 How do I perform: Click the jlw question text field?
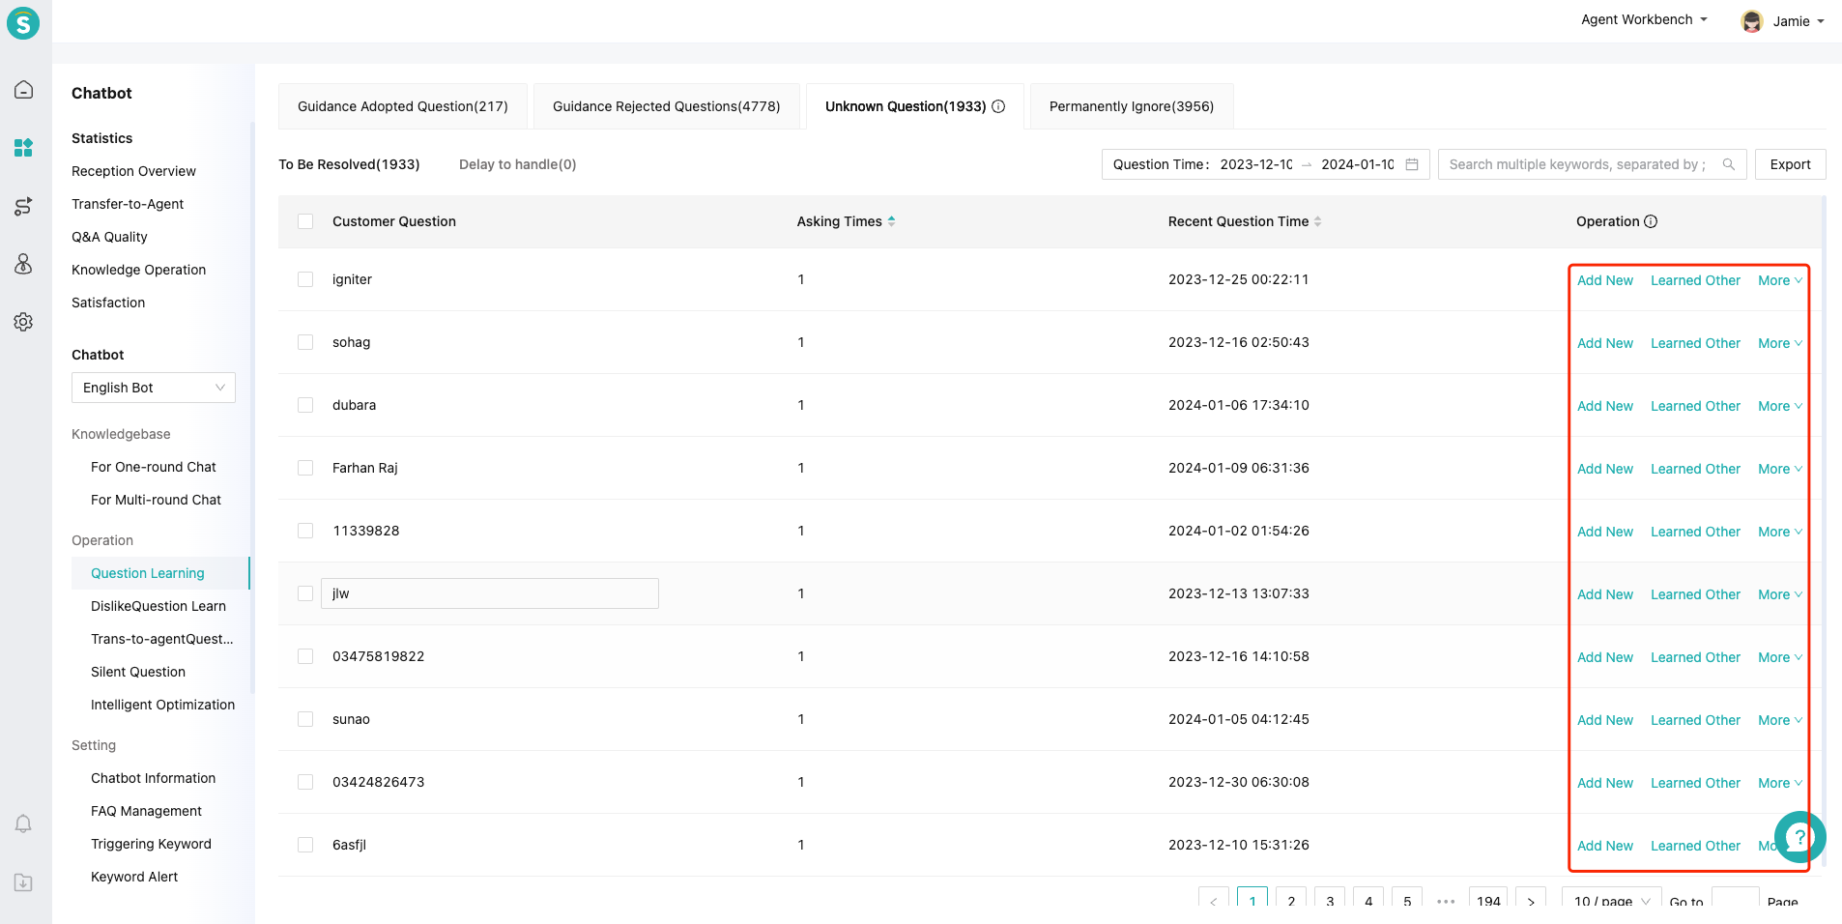pyautogui.click(x=490, y=593)
